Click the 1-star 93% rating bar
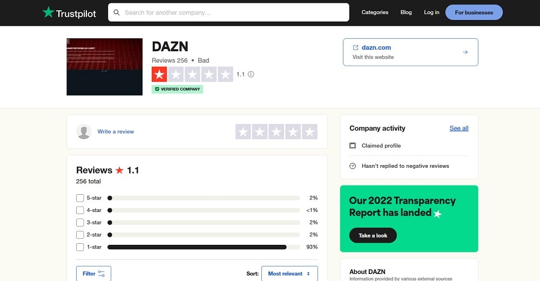 [204, 247]
